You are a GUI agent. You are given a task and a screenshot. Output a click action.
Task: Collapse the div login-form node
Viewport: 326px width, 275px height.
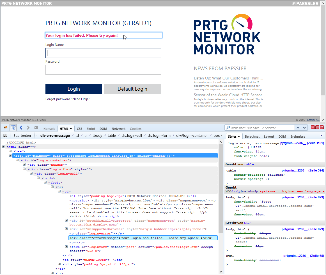pos(24,169)
